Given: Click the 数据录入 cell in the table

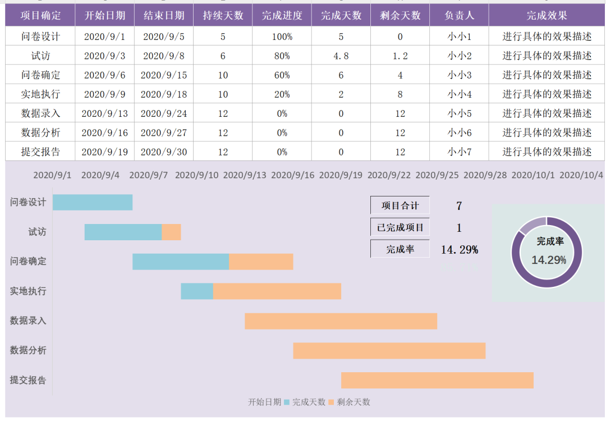Looking at the screenshot, I should [x=40, y=113].
